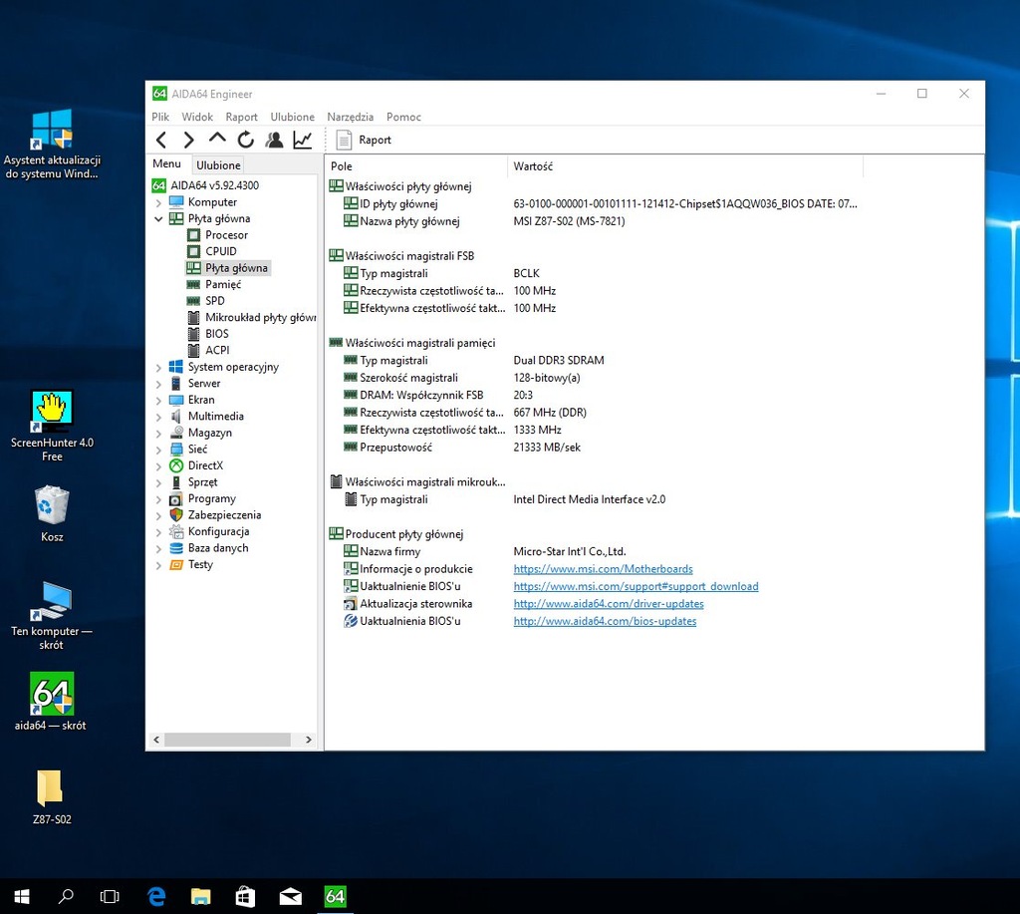Viewport: 1020px width, 914px height.
Task: Click sidebar horizontal scrollbar left arrow
Action: [156, 740]
